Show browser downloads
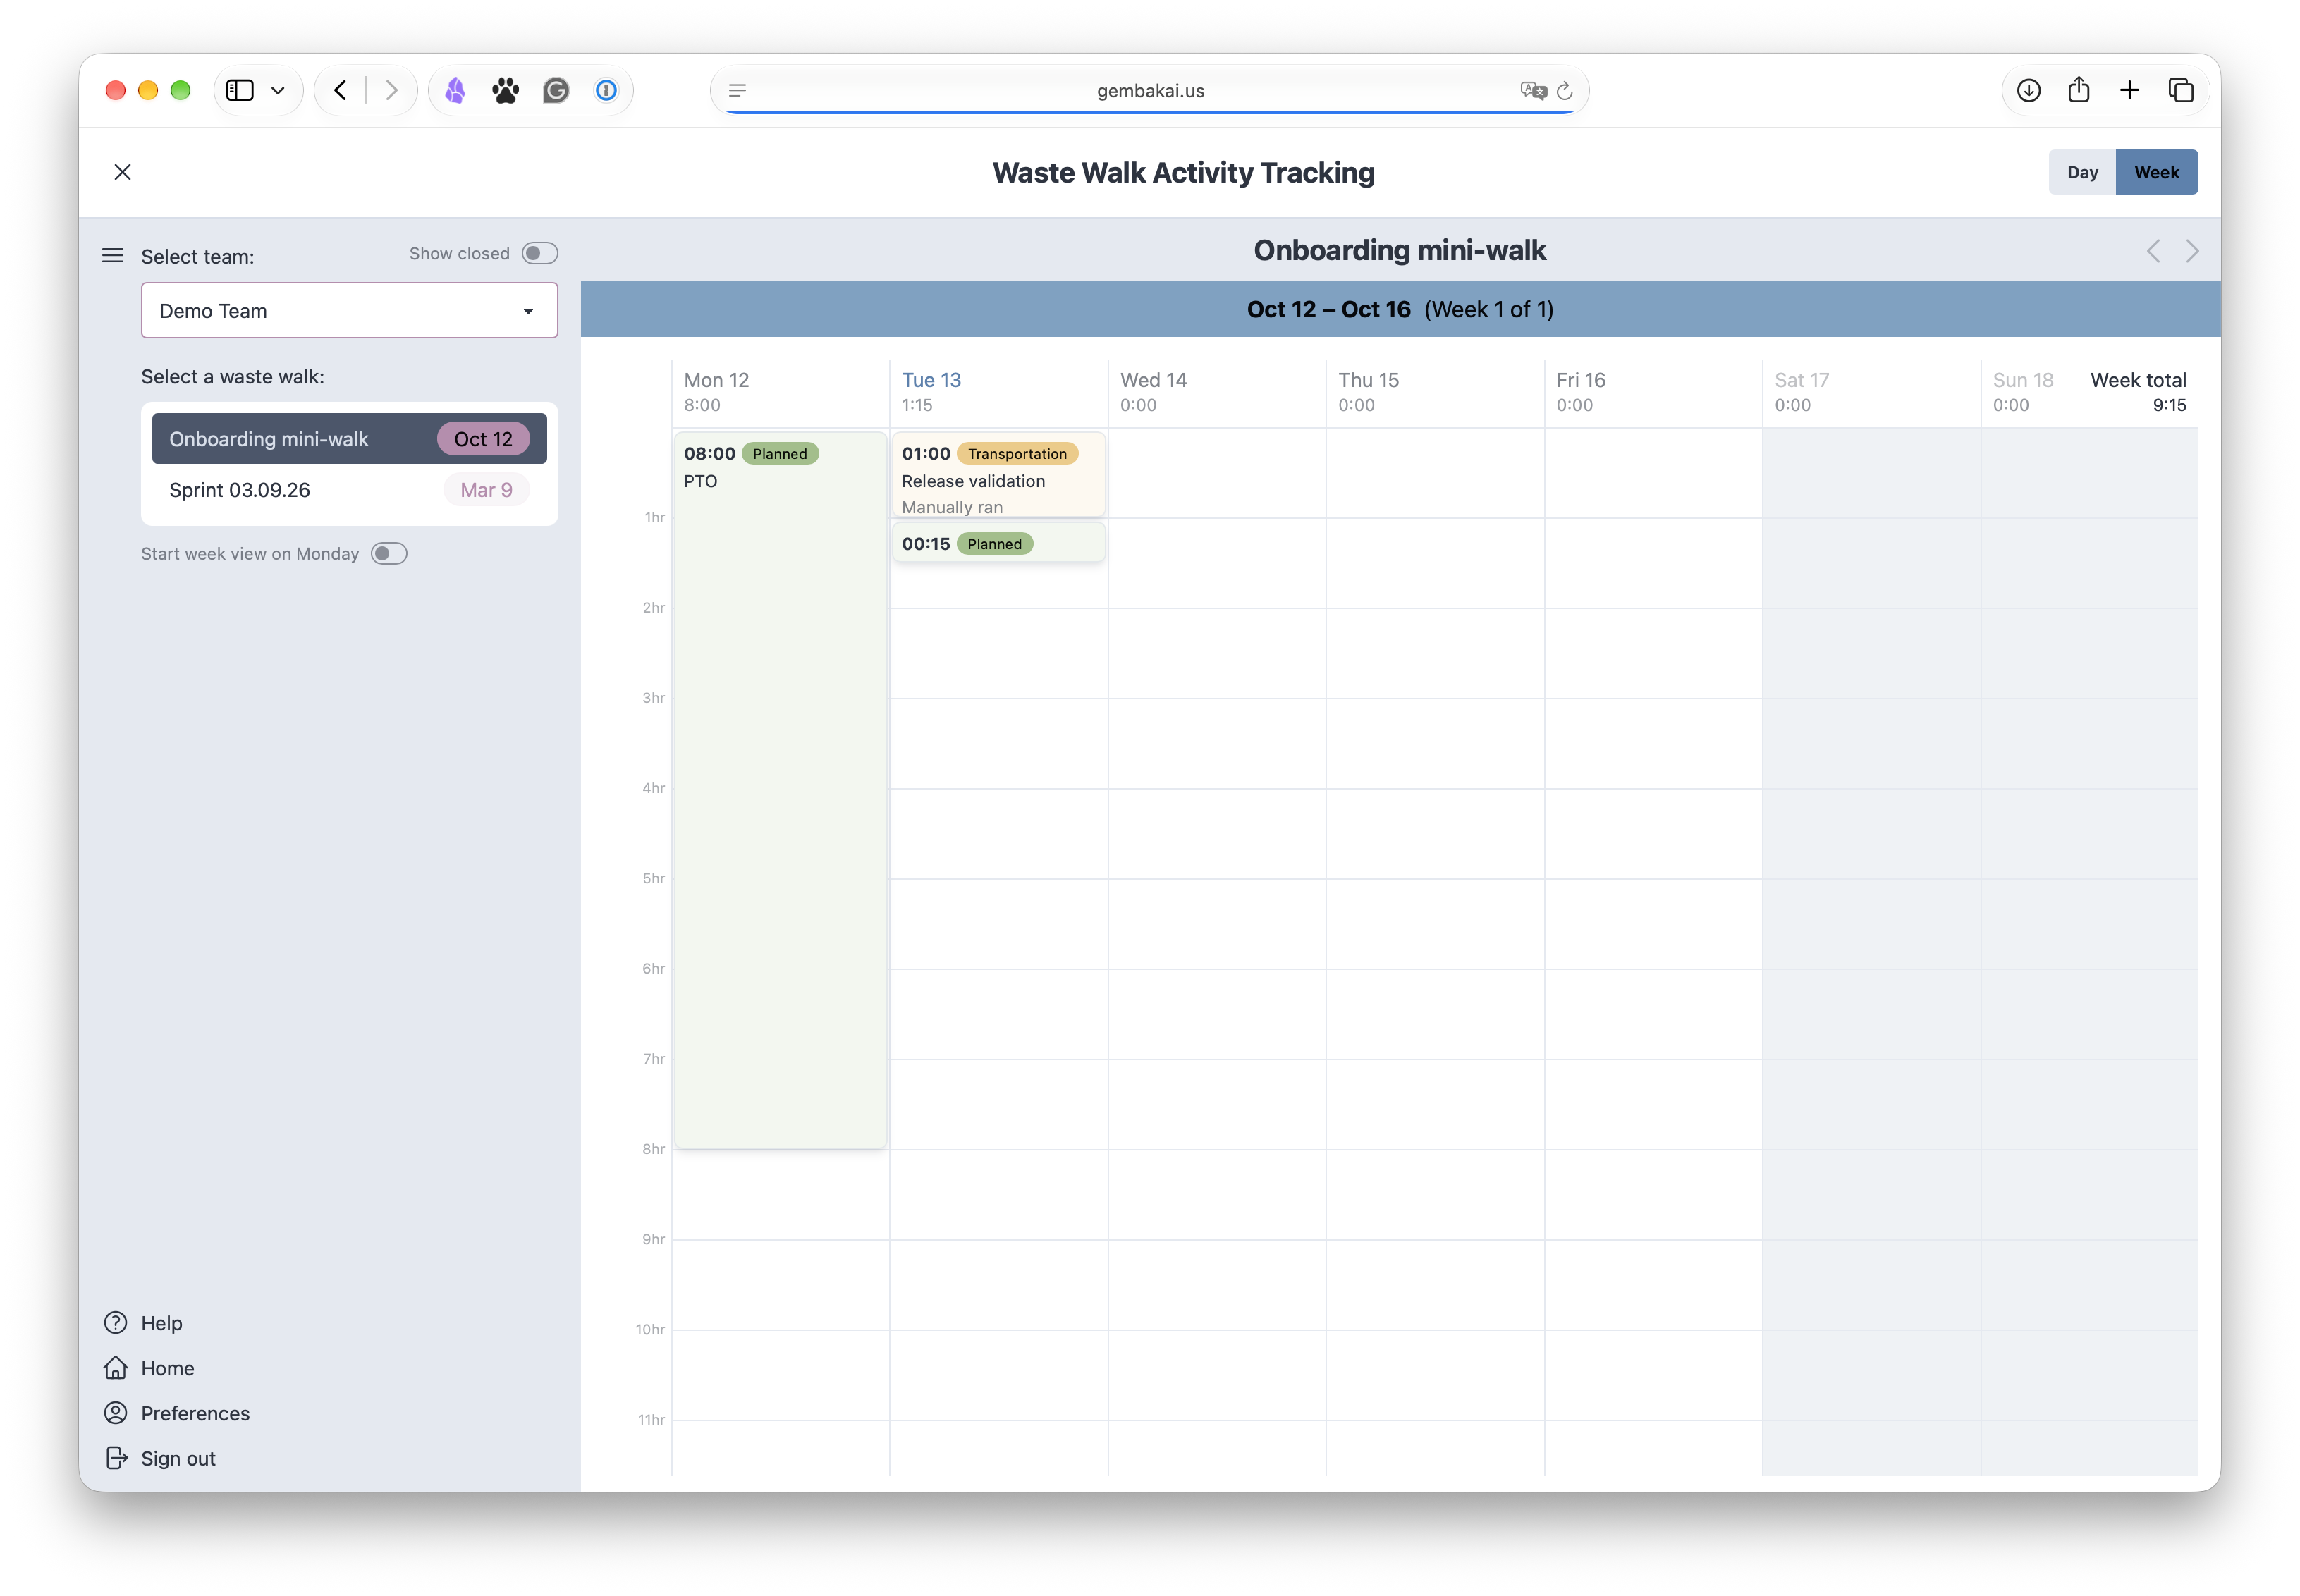Image resolution: width=2300 pixels, height=1596 pixels. click(2028, 90)
